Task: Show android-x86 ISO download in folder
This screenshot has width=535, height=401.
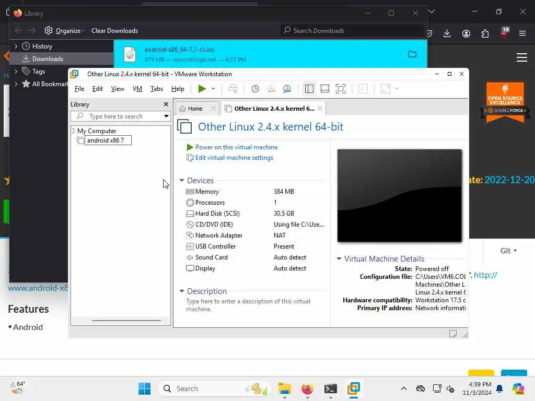Action: [x=412, y=54]
